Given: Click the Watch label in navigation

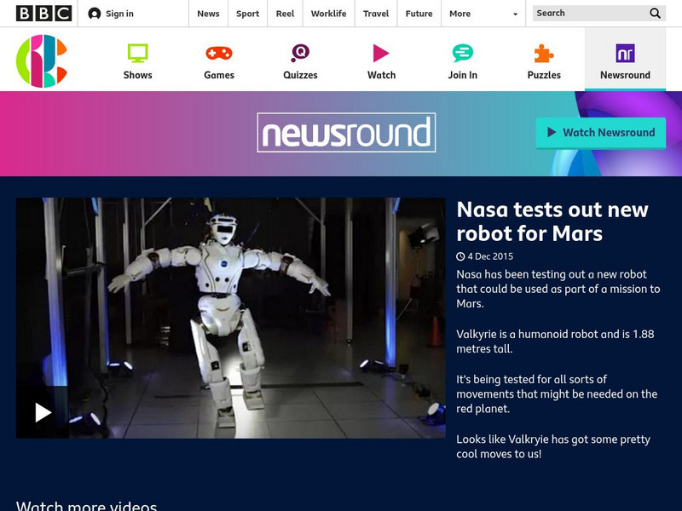Looking at the screenshot, I should (381, 75).
